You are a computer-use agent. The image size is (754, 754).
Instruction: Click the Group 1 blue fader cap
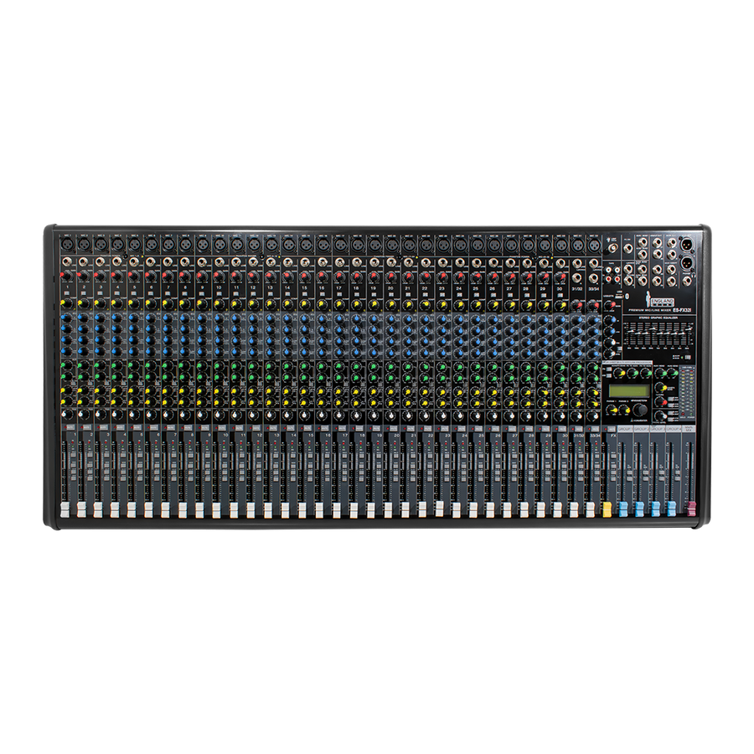[623, 509]
